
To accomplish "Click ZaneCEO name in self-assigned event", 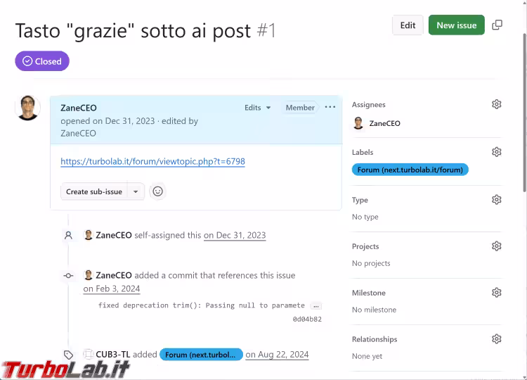I will click(x=114, y=235).
